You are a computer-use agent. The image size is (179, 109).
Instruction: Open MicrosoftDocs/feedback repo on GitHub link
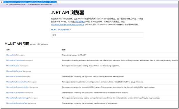[x=68, y=24]
